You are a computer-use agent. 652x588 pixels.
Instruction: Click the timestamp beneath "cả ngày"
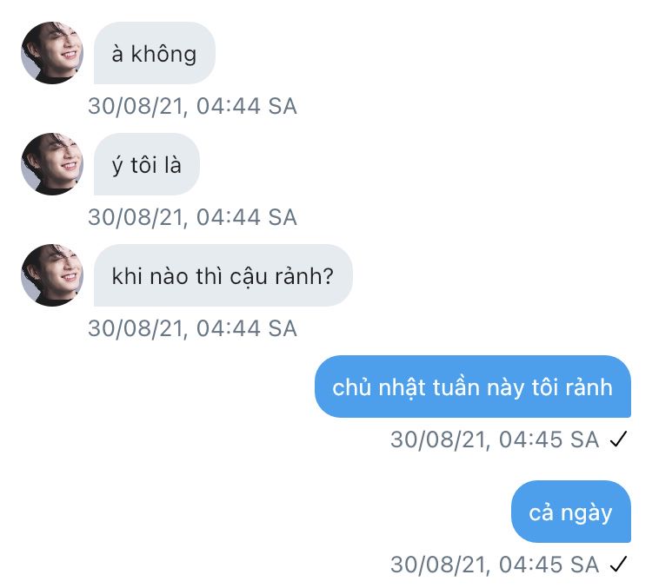point(494,565)
